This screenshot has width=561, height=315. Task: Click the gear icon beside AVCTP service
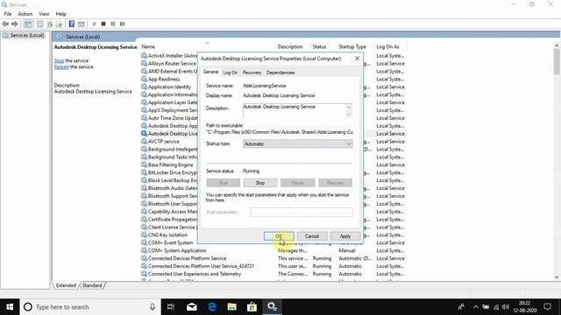point(144,141)
